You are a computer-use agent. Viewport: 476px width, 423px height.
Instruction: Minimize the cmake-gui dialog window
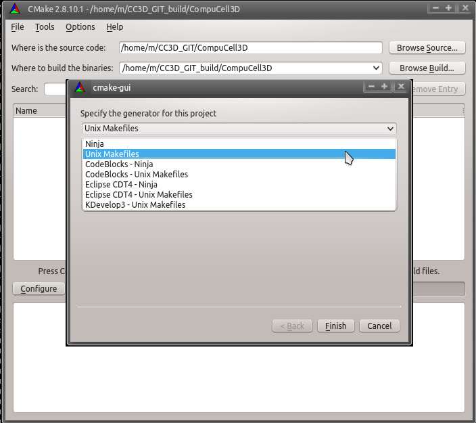pyautogui.click(x=369, y=87)
